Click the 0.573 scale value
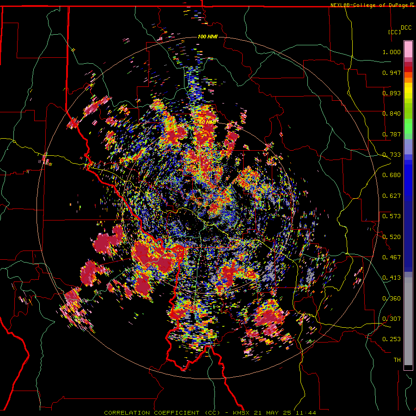 392,216
